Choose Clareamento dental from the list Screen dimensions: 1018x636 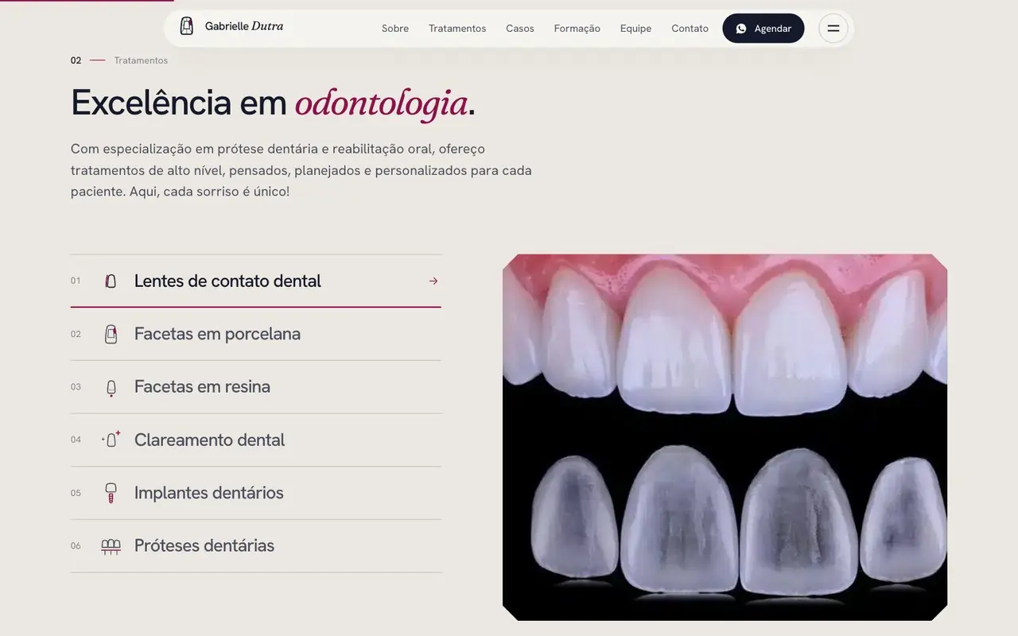[x=256, y=440]
